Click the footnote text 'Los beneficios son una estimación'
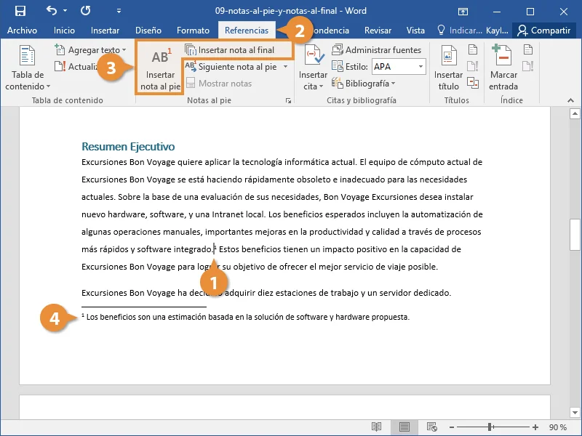This screenshot has width=582, height=436. pyautogui.click(x=147, y=317)
